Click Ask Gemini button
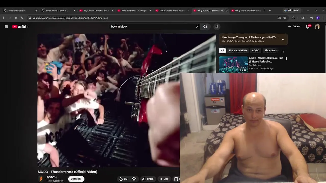Screen dimensions: 326x183 (292, 10)
